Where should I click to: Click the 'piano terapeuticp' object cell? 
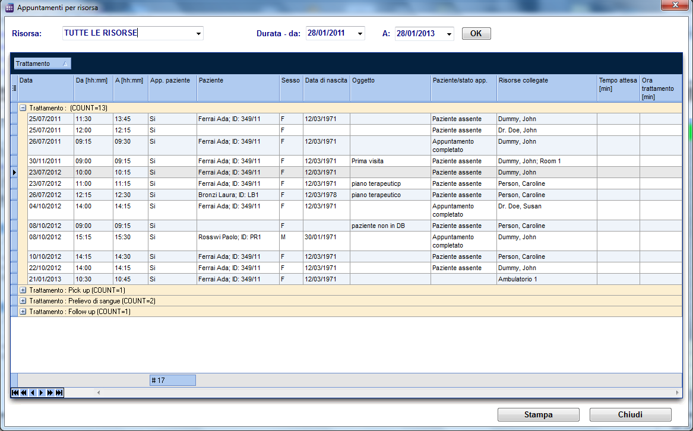coord(391,184)
